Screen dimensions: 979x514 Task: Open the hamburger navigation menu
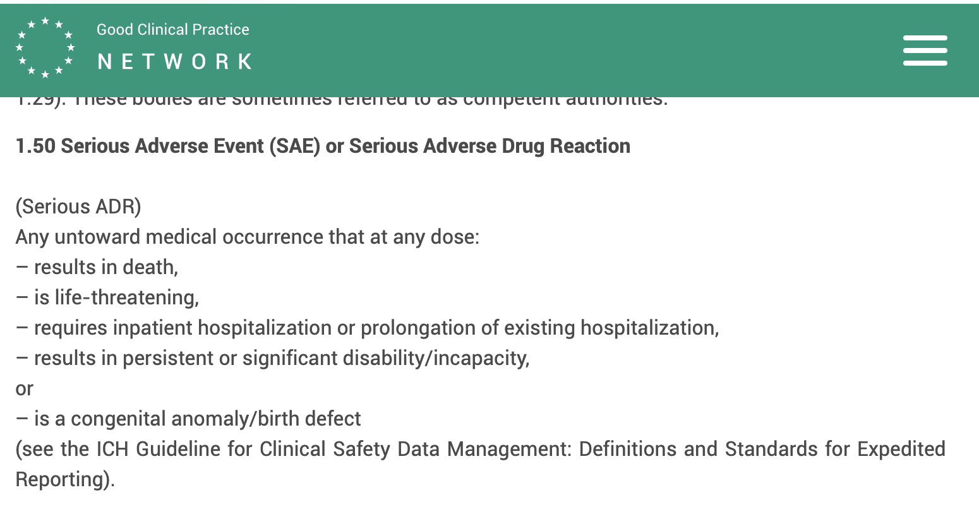tap(925, 51)
